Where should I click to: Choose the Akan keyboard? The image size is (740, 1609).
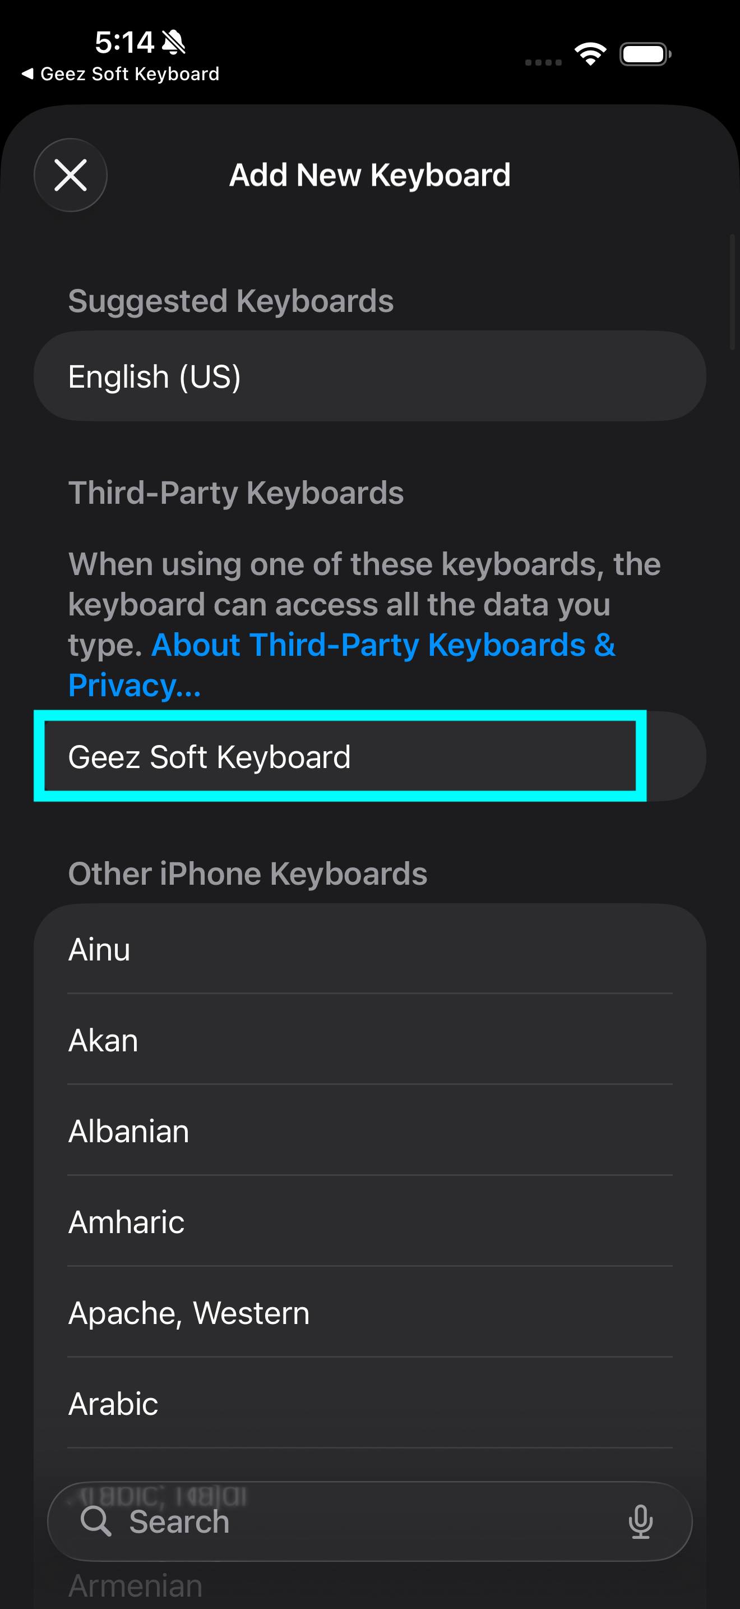(x=369, y=1040)
